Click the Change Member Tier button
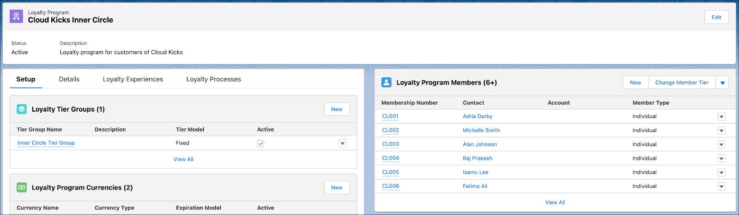 click(x=682, y=83)
